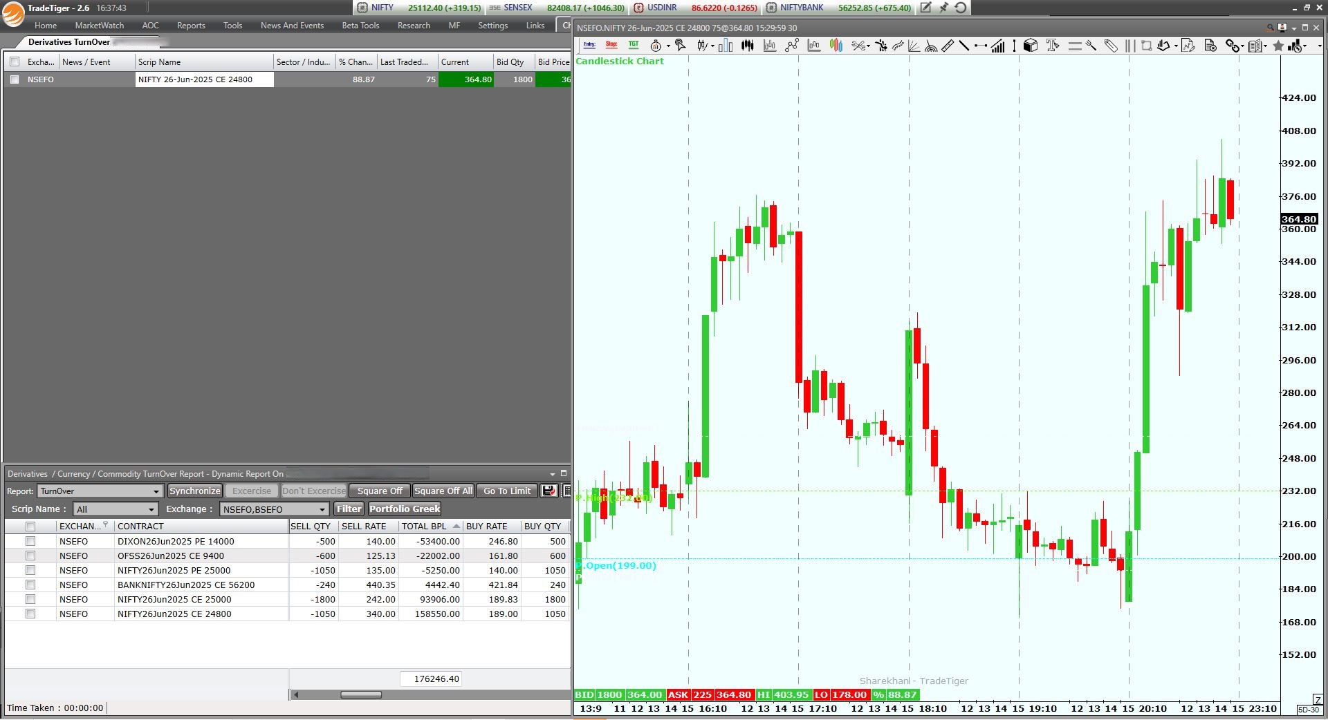Screen dimensions: 1328x720
Task: Click the Portfolio Greek button
Action: click(405, 509)
